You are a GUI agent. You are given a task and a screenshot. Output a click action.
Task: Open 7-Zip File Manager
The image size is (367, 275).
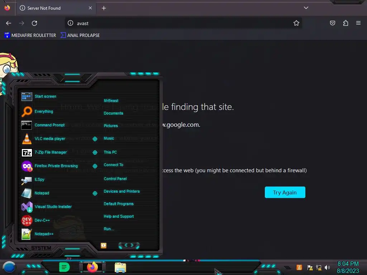(44, 152)
